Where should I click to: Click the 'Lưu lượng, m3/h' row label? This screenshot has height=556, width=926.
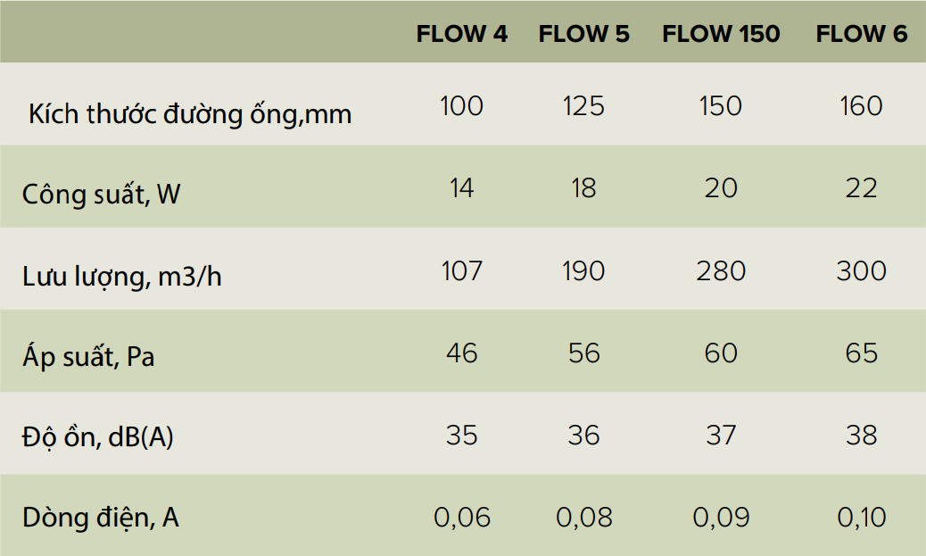[x=122, y=277]
